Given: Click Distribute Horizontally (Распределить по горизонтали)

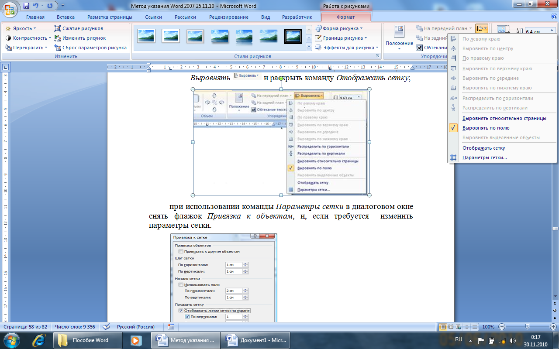Looking at the screenshot, I should pos(502,98).
